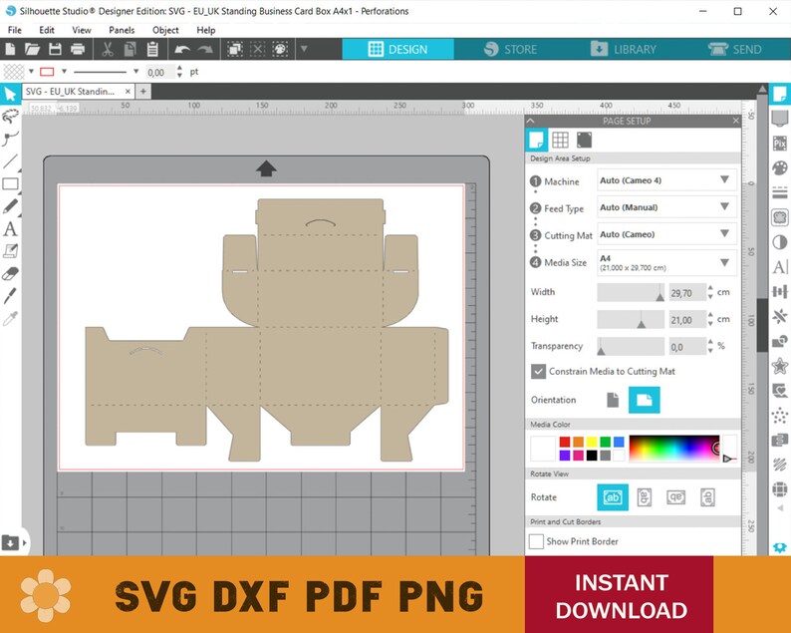Click the Print icon in the toolbar
791x633 pixels.
(x=78, y=49)
